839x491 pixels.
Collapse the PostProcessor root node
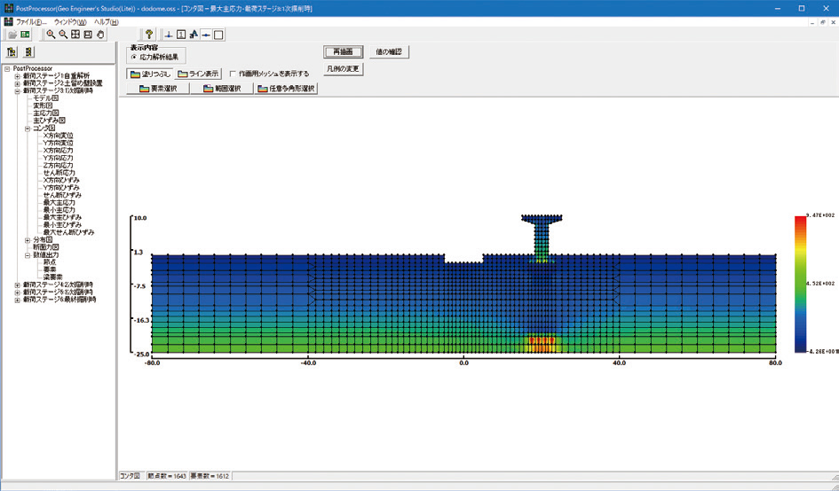click(7, 68)
